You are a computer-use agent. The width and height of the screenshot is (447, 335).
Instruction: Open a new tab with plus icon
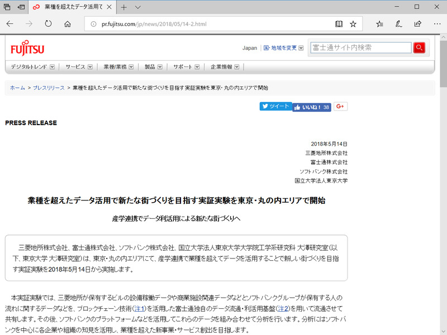coord(123,7)
